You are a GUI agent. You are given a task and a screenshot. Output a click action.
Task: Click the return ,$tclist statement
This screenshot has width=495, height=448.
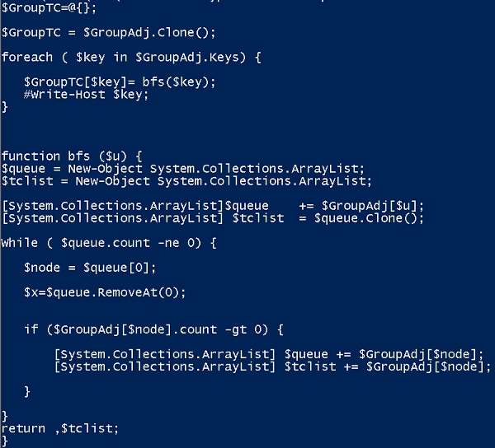click(x=60, y=429)
